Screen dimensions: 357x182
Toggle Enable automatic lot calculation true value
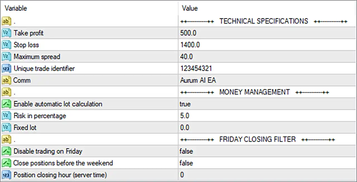185,104
